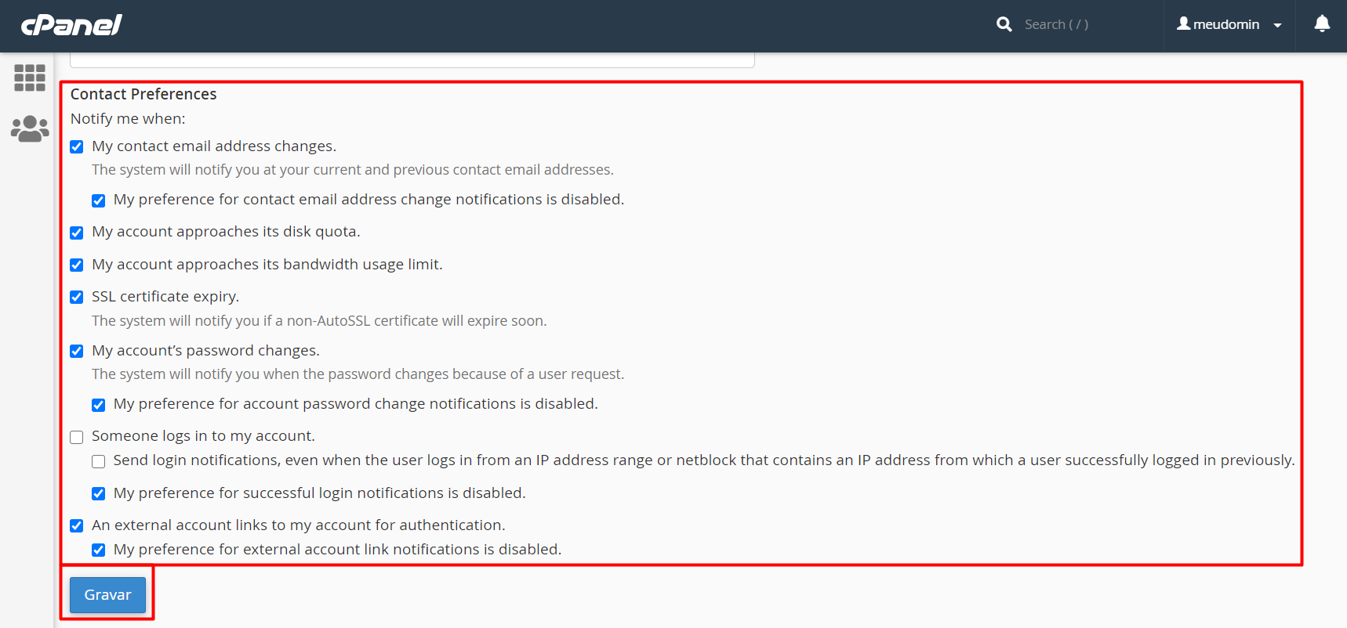Enable 'Someone logs in to my account'
Screen dimensions: 1347x628
[77, 437]
